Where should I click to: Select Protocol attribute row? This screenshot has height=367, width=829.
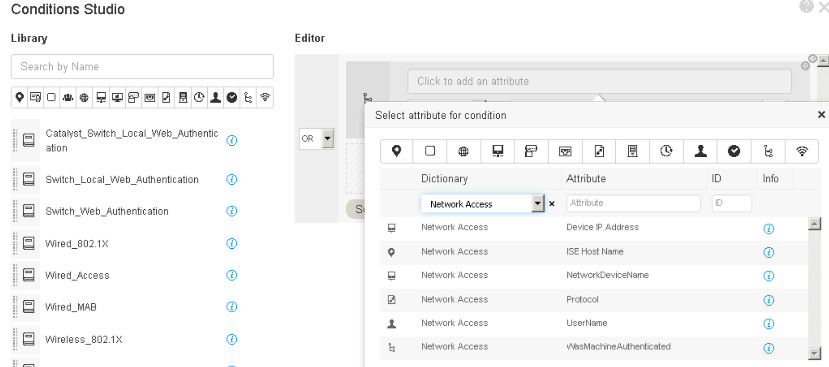click(x=593, y=300)
